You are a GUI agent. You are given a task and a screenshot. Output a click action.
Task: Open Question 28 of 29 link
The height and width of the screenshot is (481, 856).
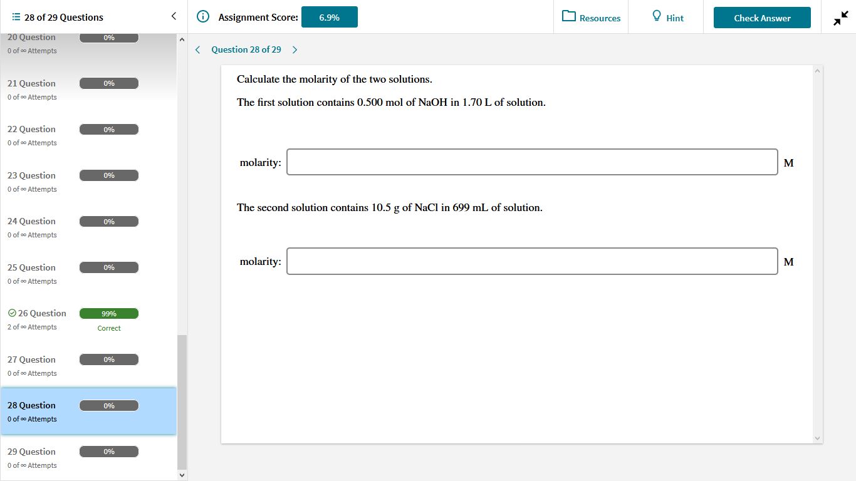[x=246, y=49]
